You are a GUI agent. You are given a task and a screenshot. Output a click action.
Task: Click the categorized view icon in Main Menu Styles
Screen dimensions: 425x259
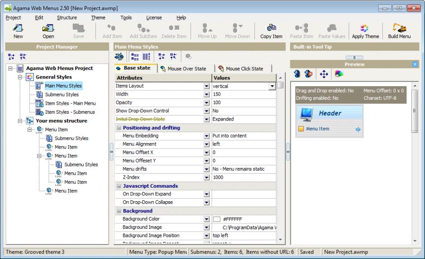pyautogui.click(x=135, y=56)
